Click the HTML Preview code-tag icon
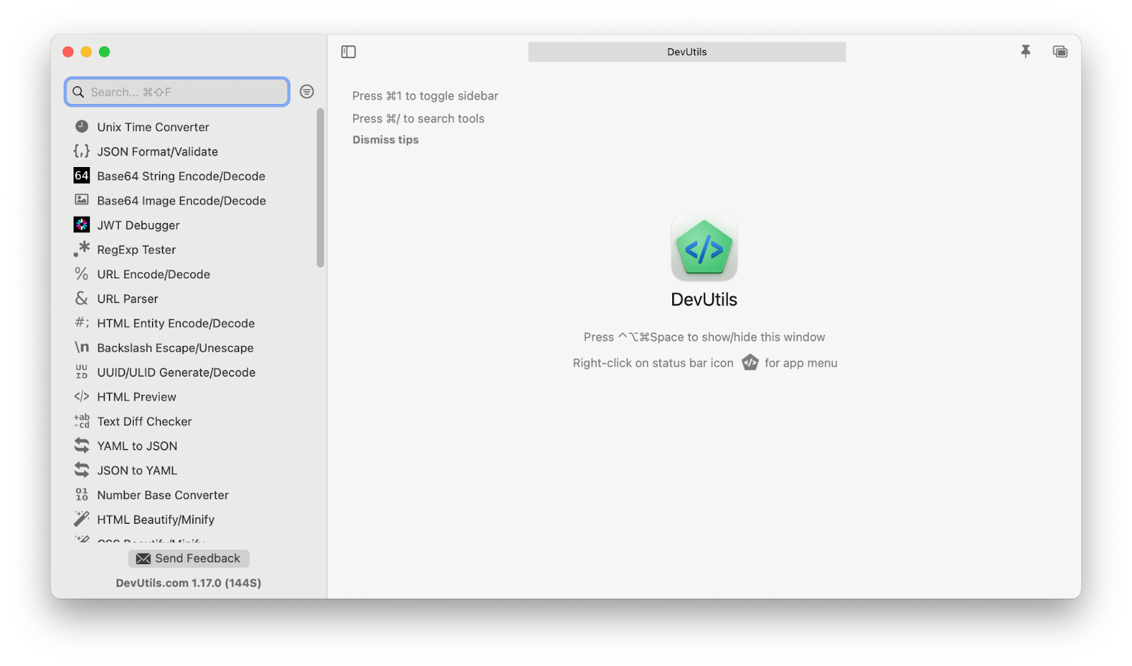The image size is (1132, 666). point(81,396)
